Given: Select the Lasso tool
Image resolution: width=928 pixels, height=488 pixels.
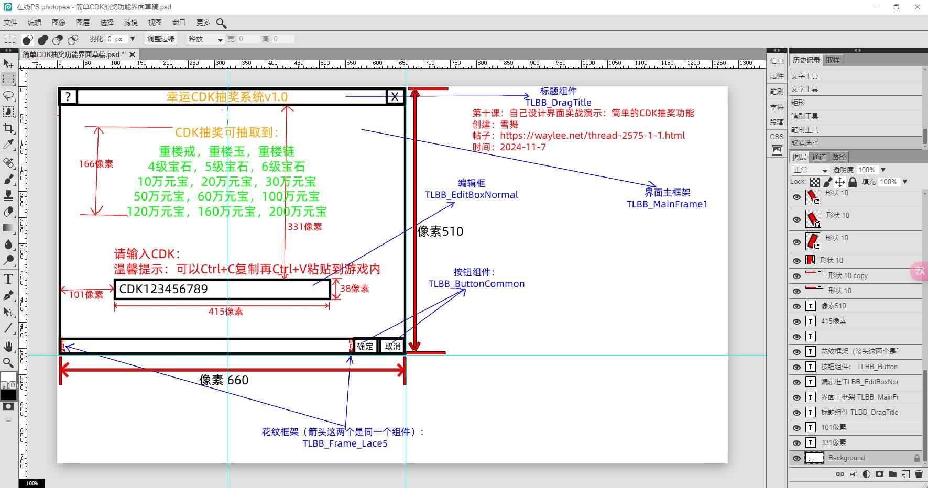Looking at the screenshot, I should pos(8,95).
